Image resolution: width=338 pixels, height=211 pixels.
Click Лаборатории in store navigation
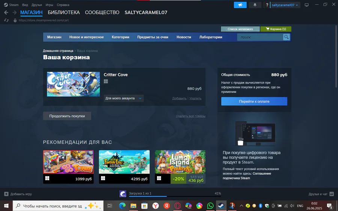211,37
